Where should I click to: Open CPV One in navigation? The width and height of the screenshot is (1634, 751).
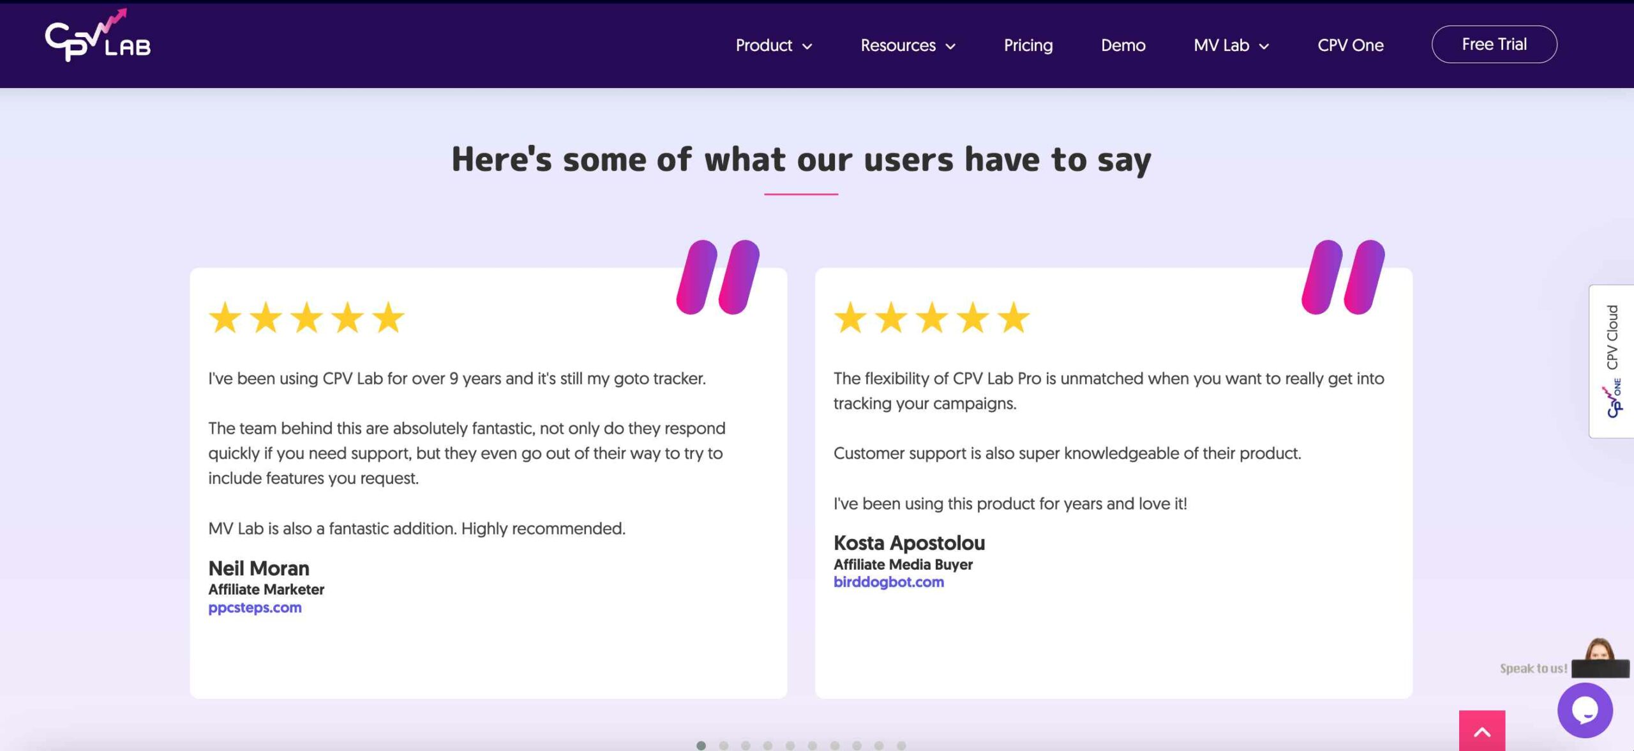click(x=1350, y=45)
